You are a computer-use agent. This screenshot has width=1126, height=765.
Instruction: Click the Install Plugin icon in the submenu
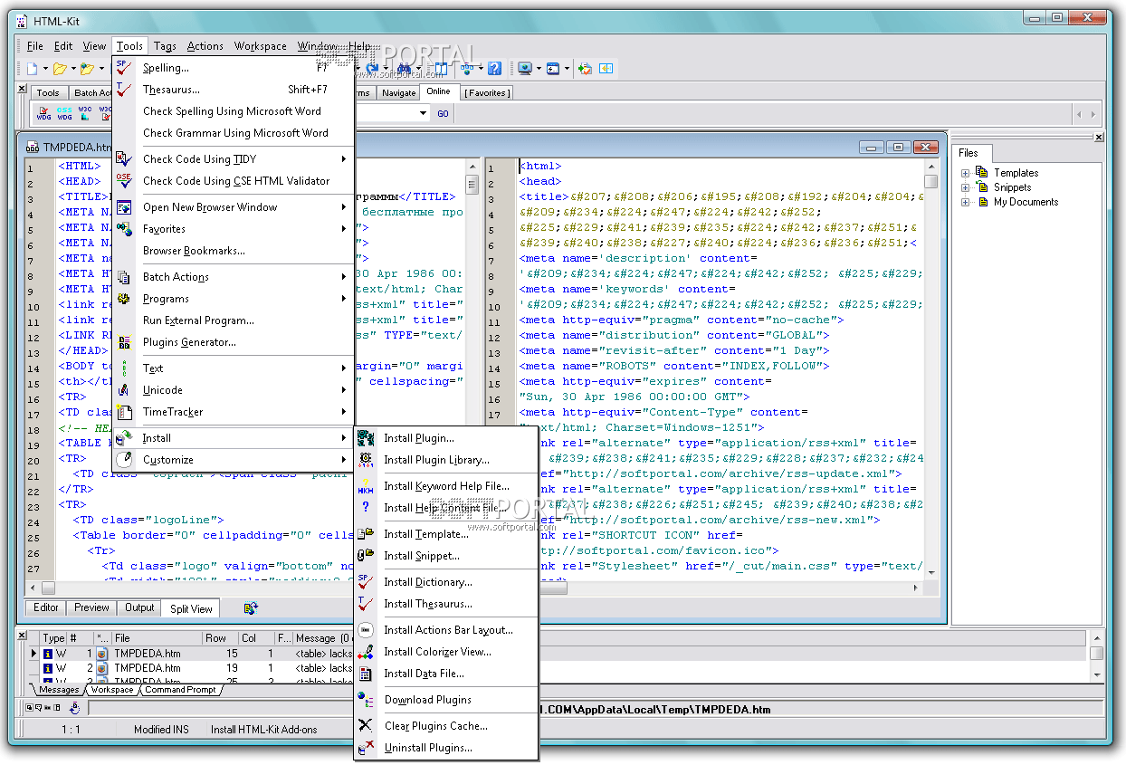366,438
